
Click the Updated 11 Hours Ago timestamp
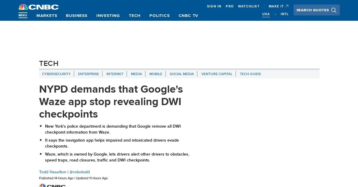click(x=92, y=178)
